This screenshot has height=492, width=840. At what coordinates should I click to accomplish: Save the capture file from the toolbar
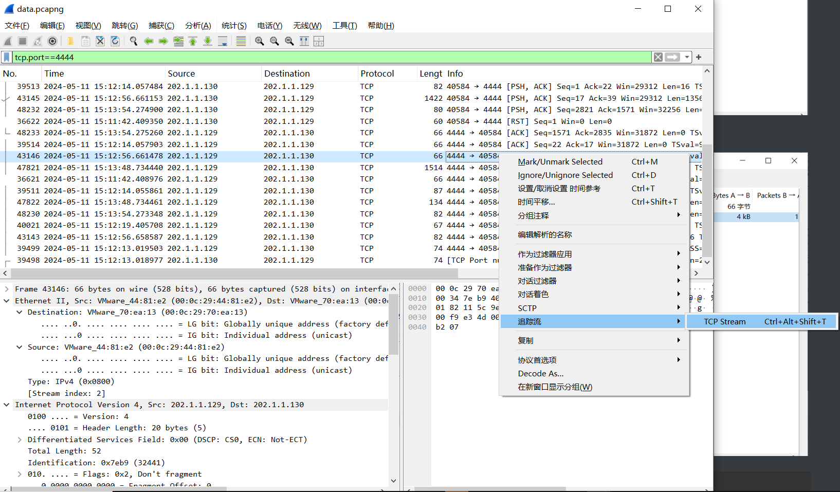(x=85, y=41)
